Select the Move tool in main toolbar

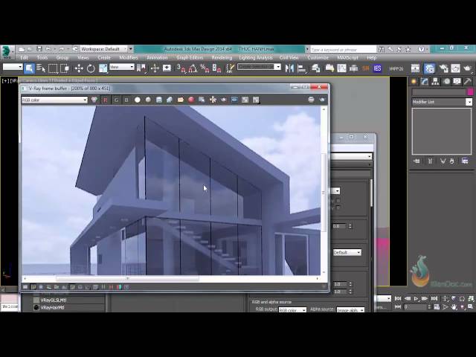click(78, 68)
